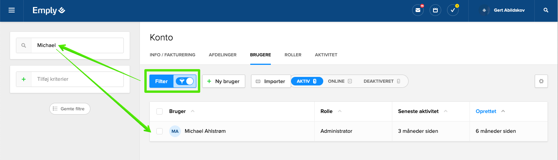Tick the select-all checkbox in table header
This screenshot has height=160, width=558.
(x=159, y=111)
